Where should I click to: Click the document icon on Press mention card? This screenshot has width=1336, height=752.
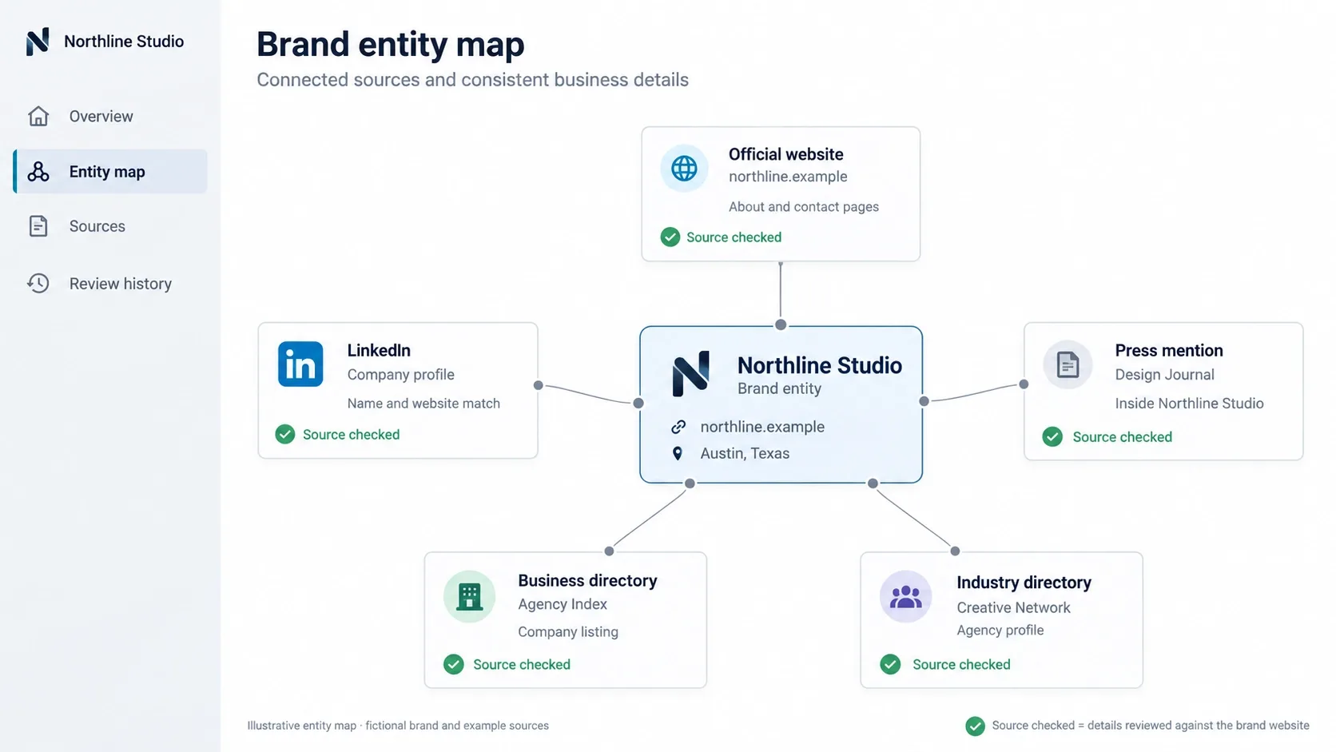pyautogui.click(x=1068, y=365)
